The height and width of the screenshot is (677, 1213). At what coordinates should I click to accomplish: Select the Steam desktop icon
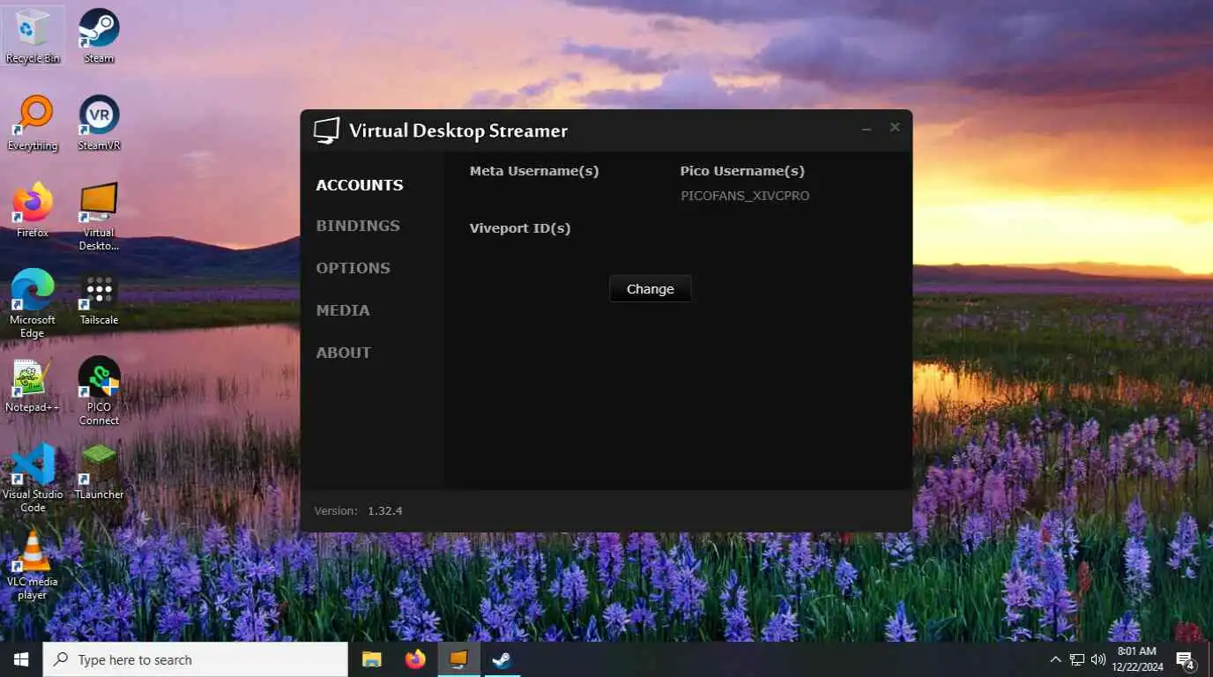point(99,36)
